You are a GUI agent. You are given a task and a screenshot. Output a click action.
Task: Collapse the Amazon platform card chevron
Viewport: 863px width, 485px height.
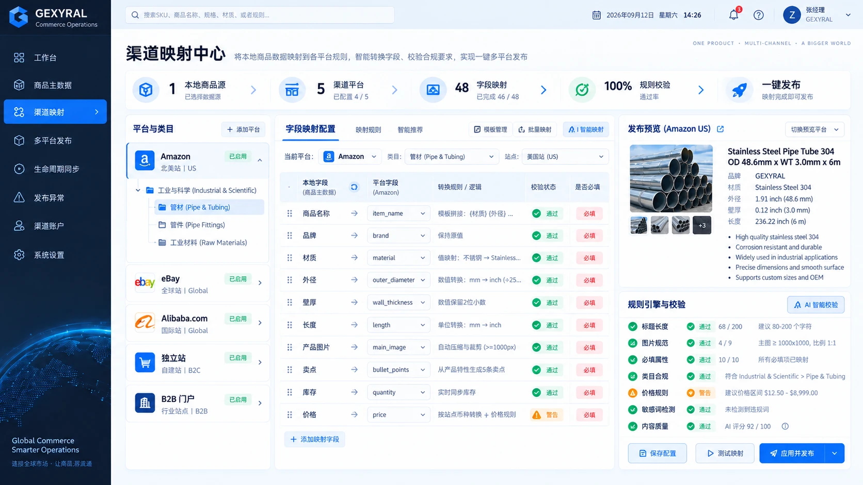pyautogui.click(x=260, y=161)
